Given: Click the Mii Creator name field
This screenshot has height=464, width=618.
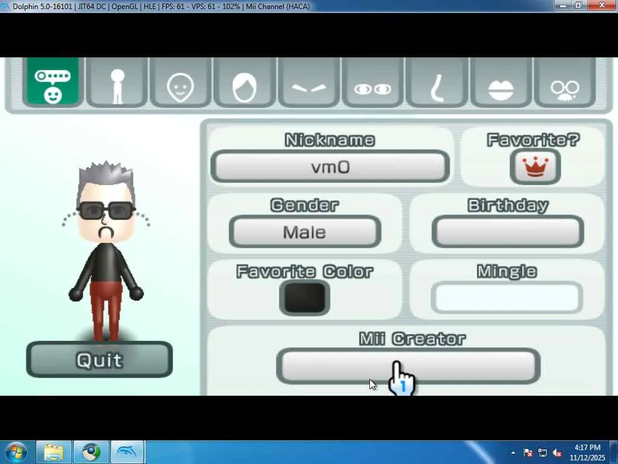Looking at the screenshot, I should pos(409,366).
